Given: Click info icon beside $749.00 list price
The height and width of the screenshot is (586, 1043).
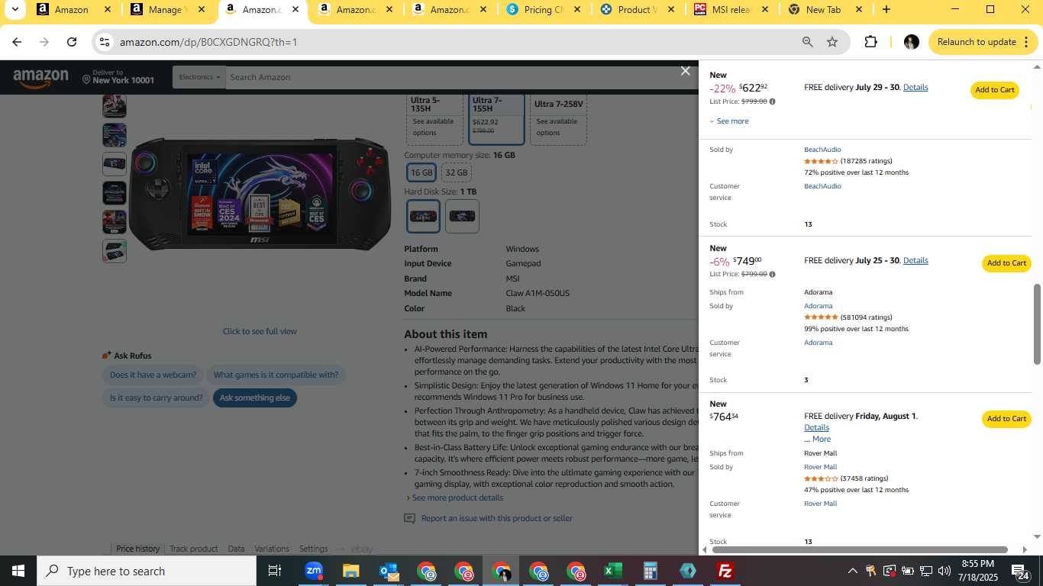Looking at the screenshot, I should pos(772,275).
